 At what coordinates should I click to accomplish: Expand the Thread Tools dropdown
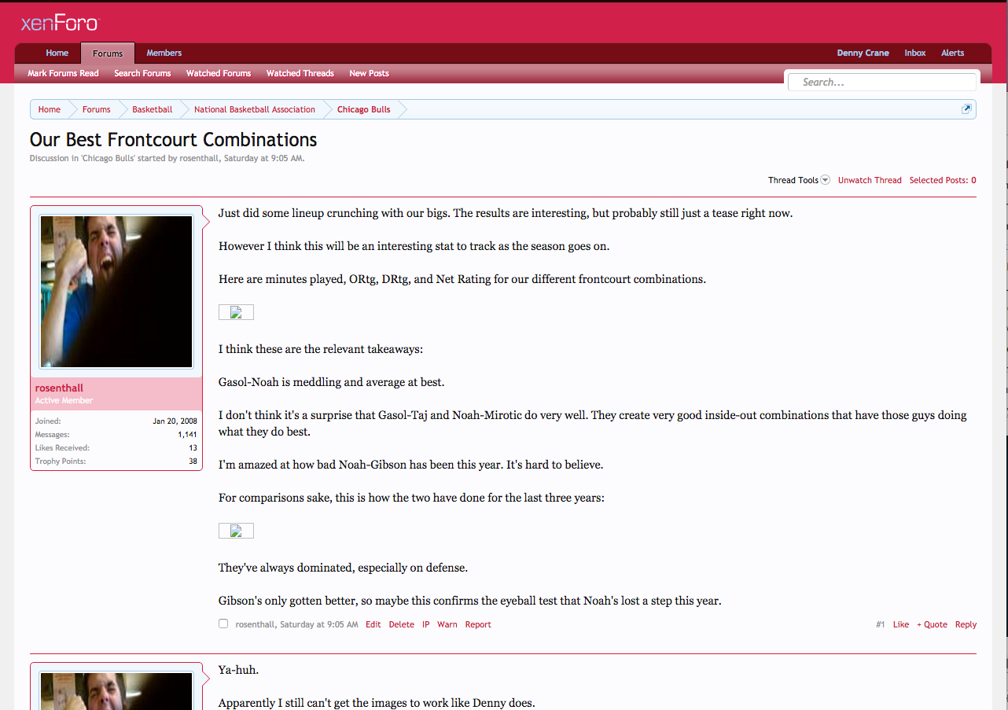click(798, 180)
